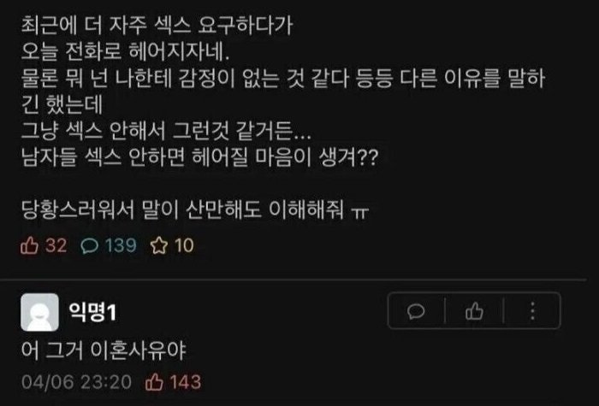Click the comment like count 143
Viewport: 599px width, 406px height.
pyautogui.click(x=185, y=380)
